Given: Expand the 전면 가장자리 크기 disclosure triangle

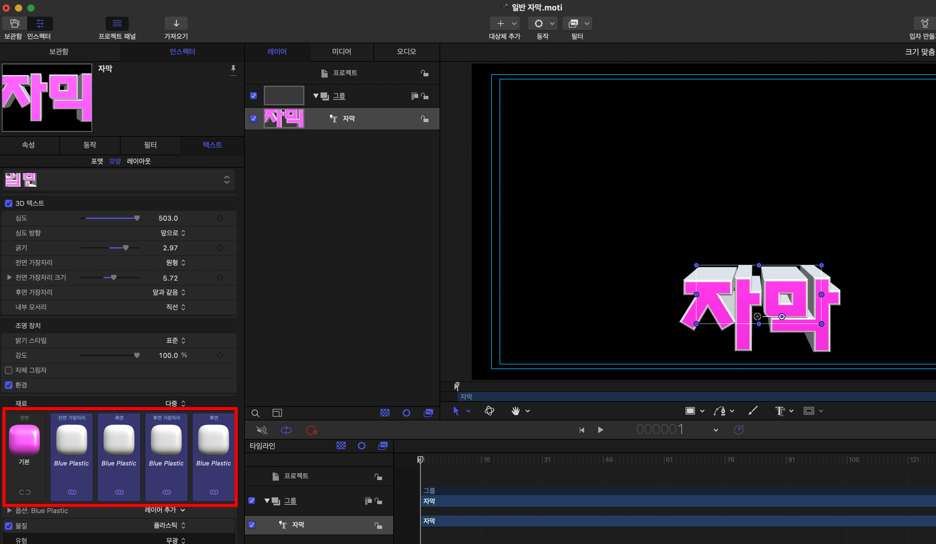Looking at the screenshot, I should point(9,277).
